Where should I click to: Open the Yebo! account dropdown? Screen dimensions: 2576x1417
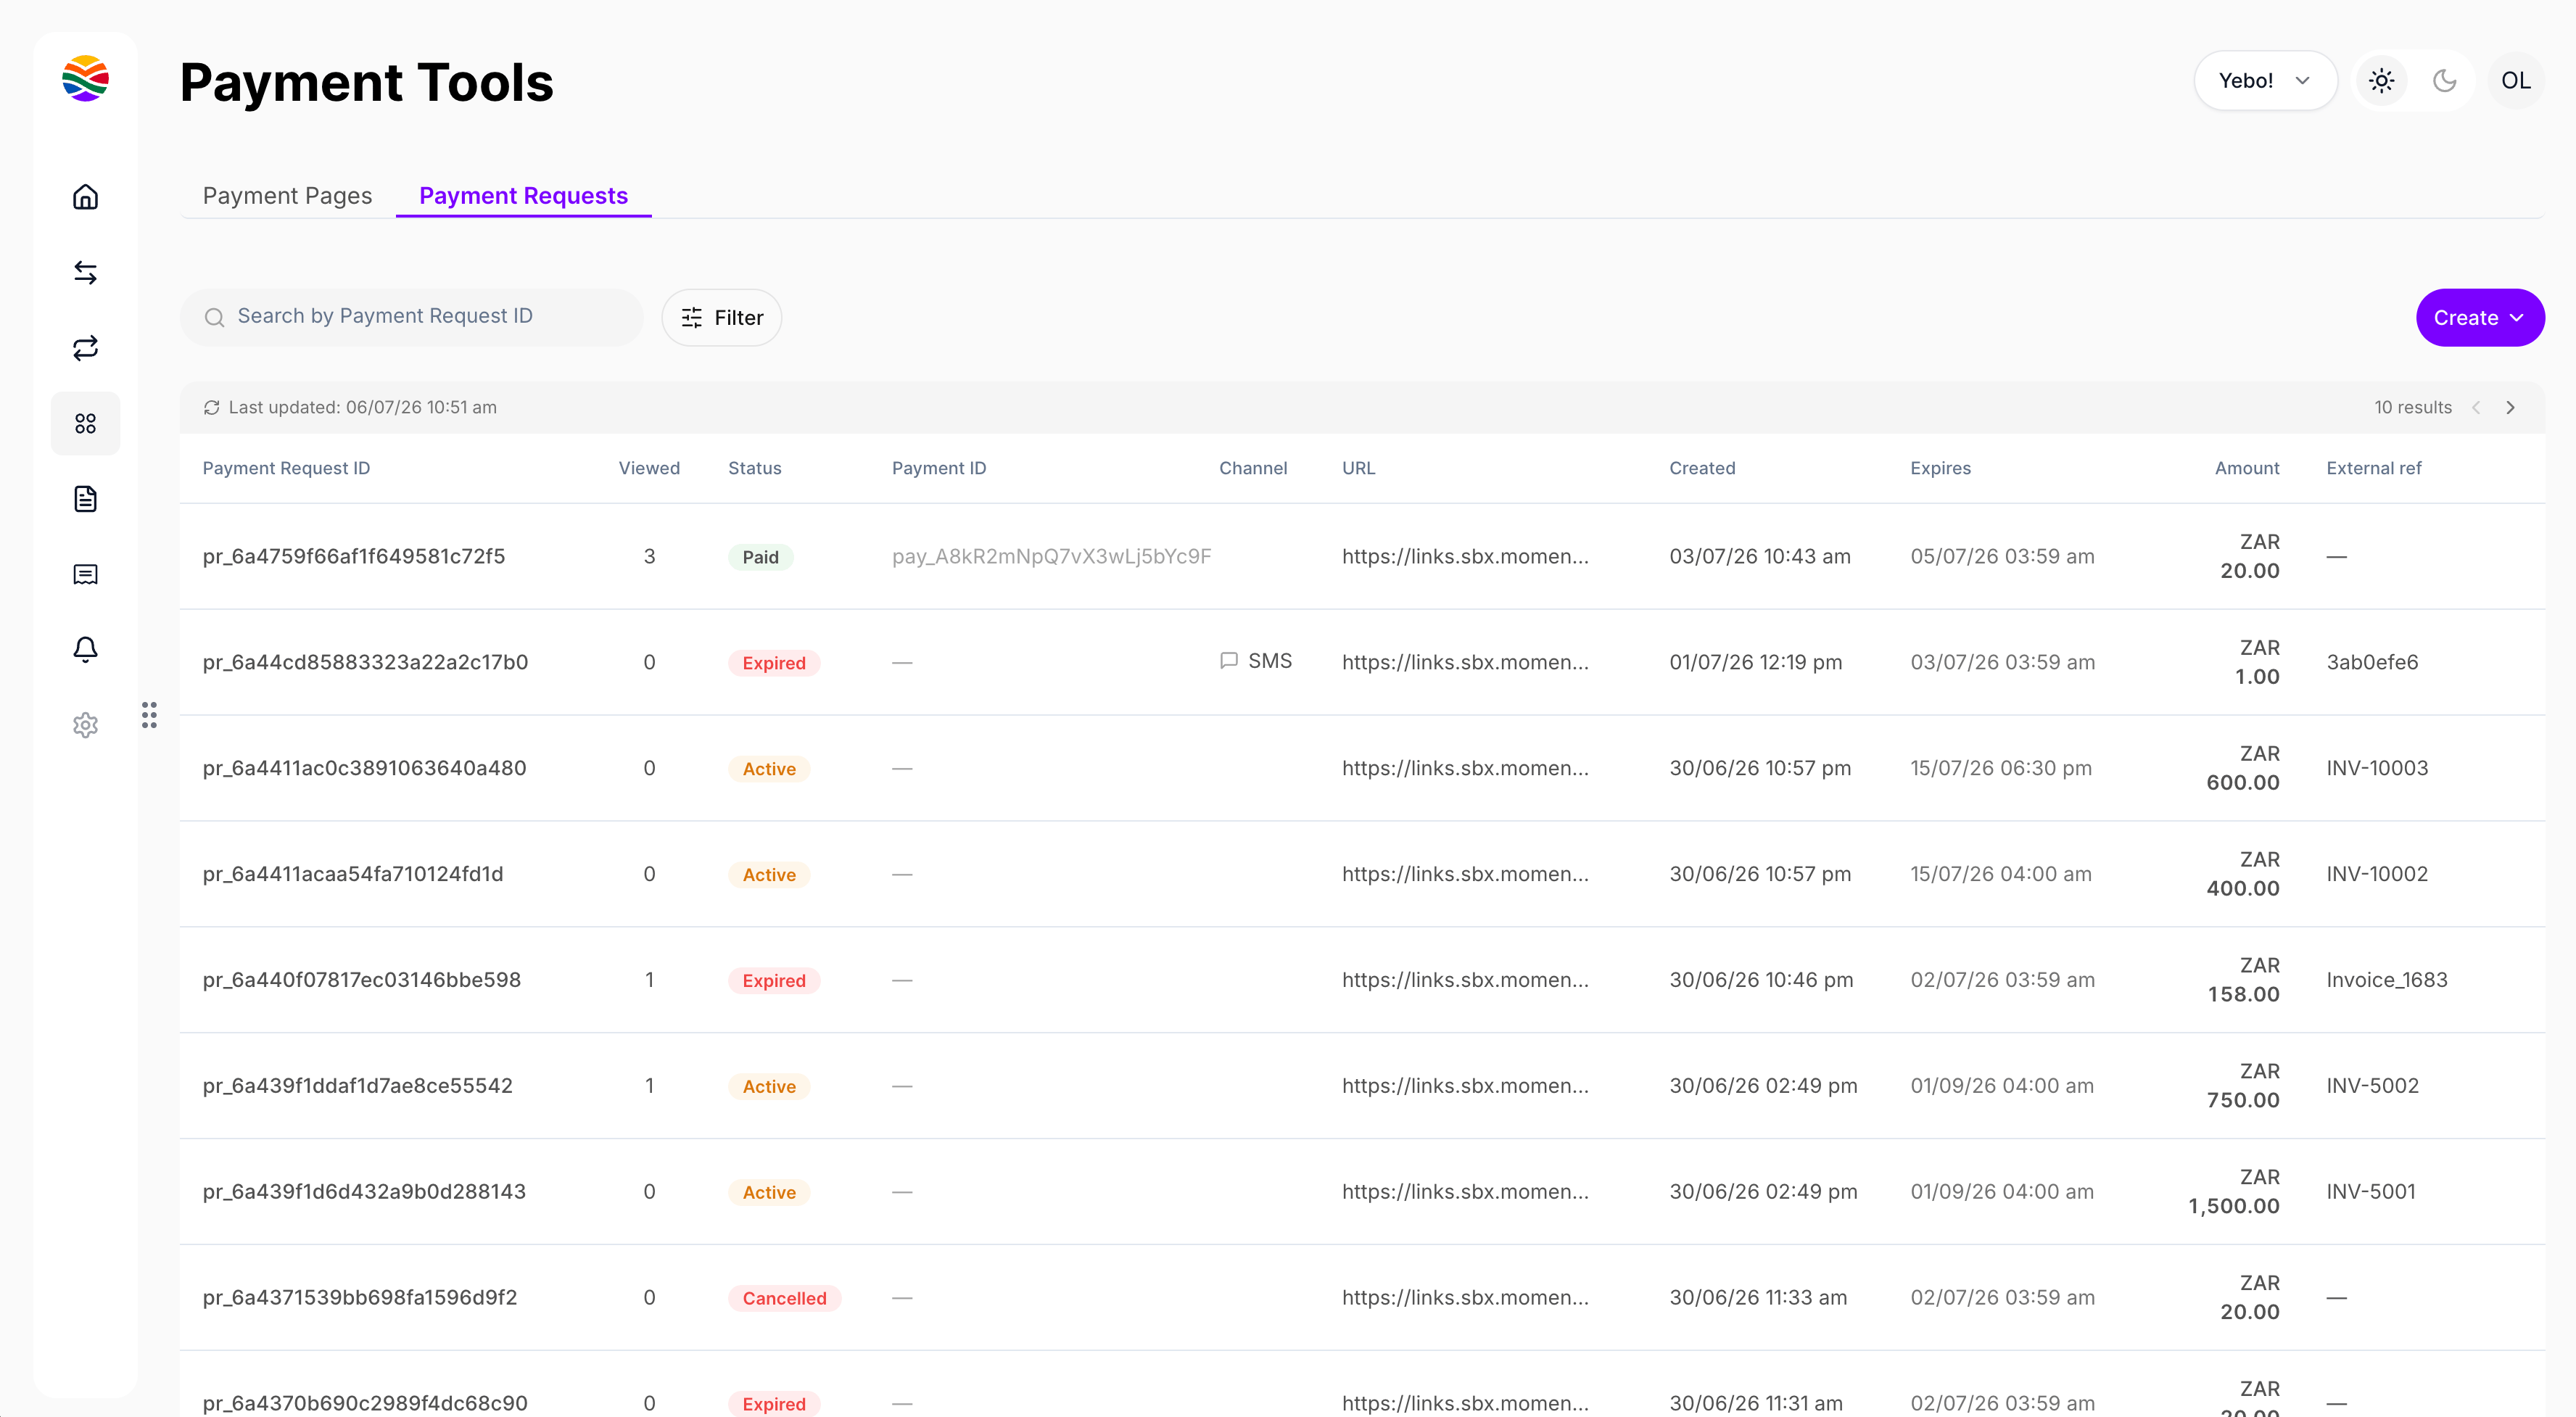[x=2265, y=81]
